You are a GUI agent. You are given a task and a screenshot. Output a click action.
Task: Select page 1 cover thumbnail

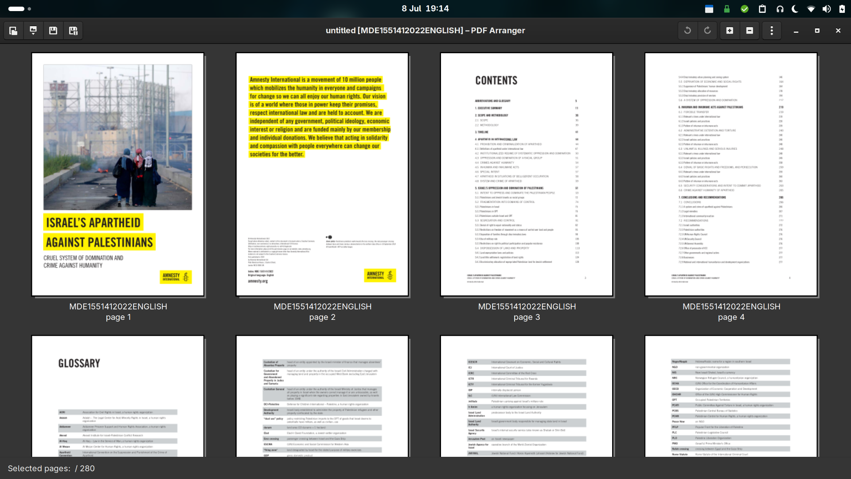(x=118, y=174)
